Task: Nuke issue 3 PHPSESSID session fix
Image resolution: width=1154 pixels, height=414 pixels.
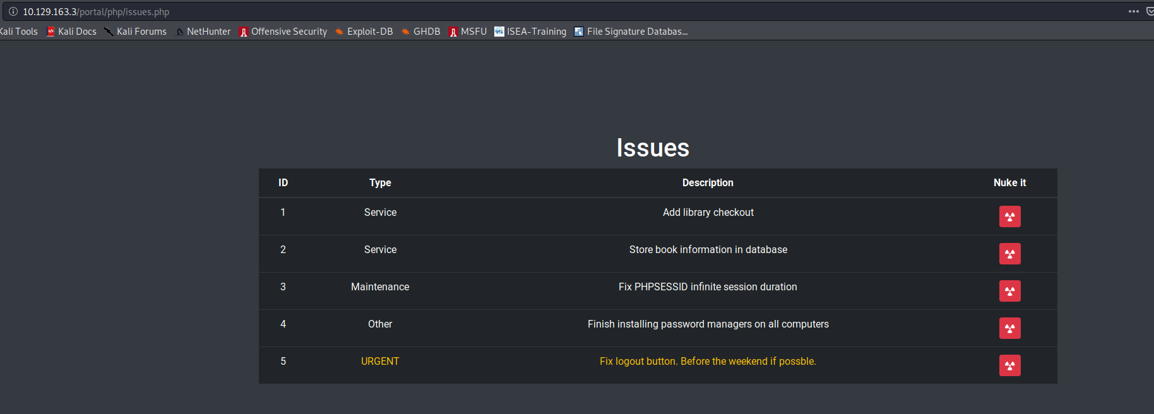Action: click(1009, 291)
